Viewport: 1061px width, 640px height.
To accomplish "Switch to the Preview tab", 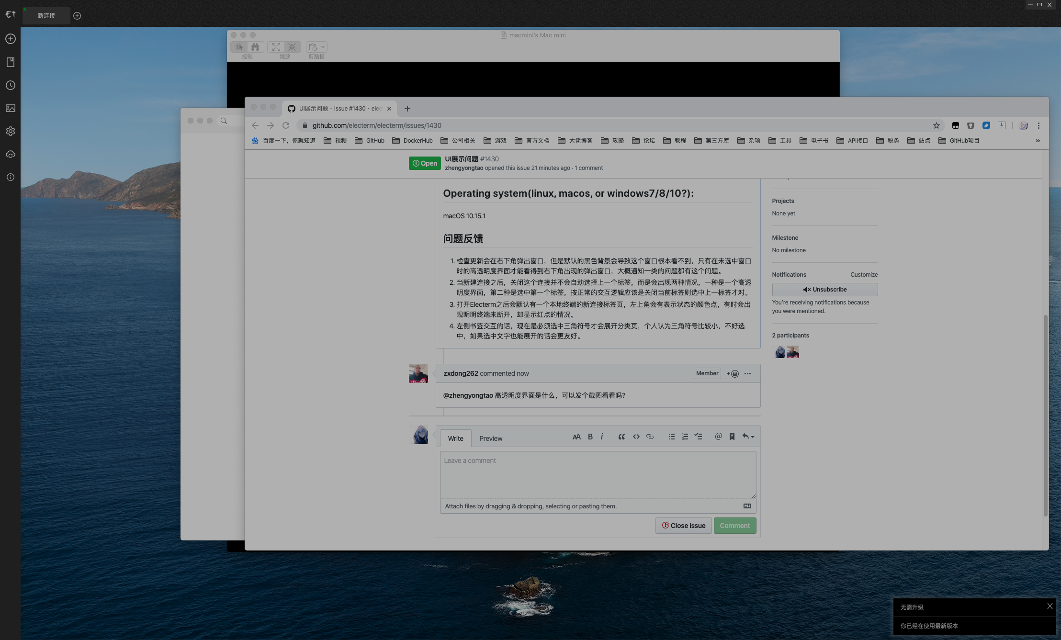I will click(490, 438).
